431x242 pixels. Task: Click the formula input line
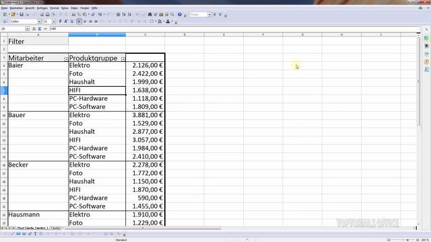234,29
